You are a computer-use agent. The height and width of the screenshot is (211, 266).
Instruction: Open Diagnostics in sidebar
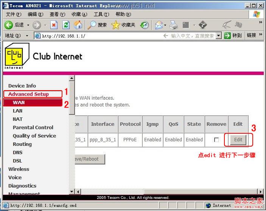tap(22, 186)
